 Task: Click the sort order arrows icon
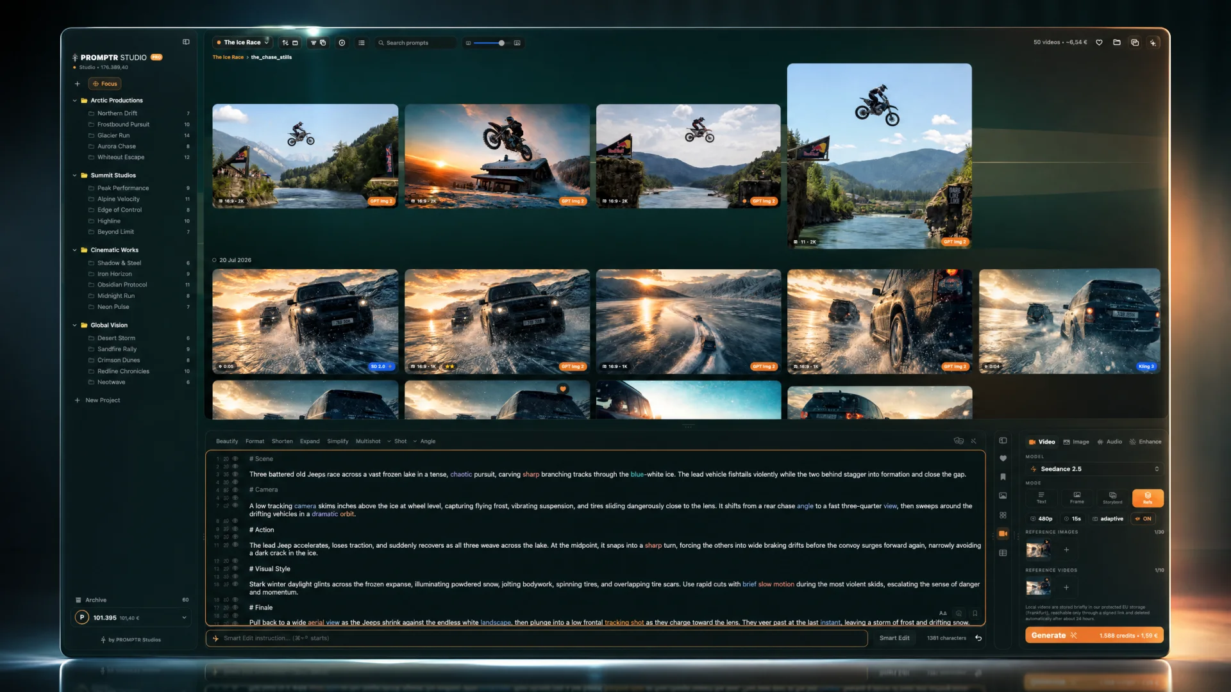[x=285, y=43]
